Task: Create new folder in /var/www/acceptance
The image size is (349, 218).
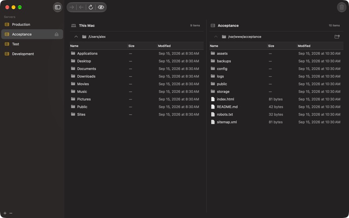Action: click(x=337, y=37)
